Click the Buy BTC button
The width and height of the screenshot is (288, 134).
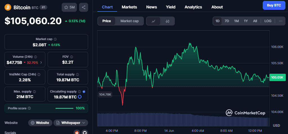(x=274, y=5)
